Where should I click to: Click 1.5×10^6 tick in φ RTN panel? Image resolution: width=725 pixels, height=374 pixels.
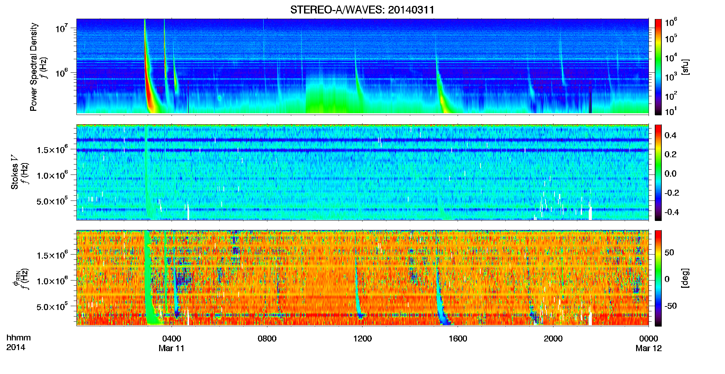click(52, 255)
